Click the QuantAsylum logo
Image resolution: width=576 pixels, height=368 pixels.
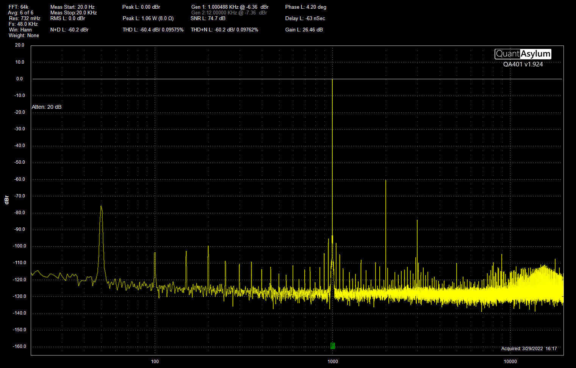tap(523, 54)
